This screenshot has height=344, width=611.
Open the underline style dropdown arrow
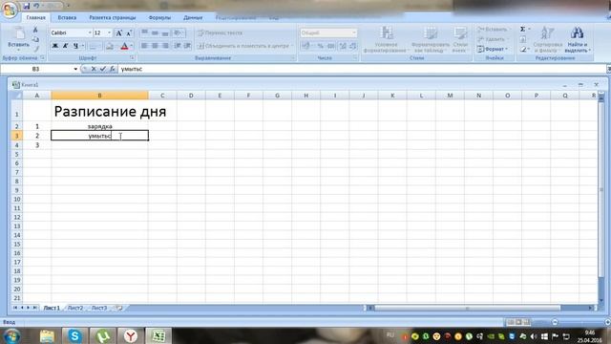tap(83, 46)
